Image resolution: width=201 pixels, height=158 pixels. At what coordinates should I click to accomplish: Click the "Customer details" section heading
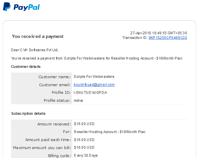click(x=26, y=67)
